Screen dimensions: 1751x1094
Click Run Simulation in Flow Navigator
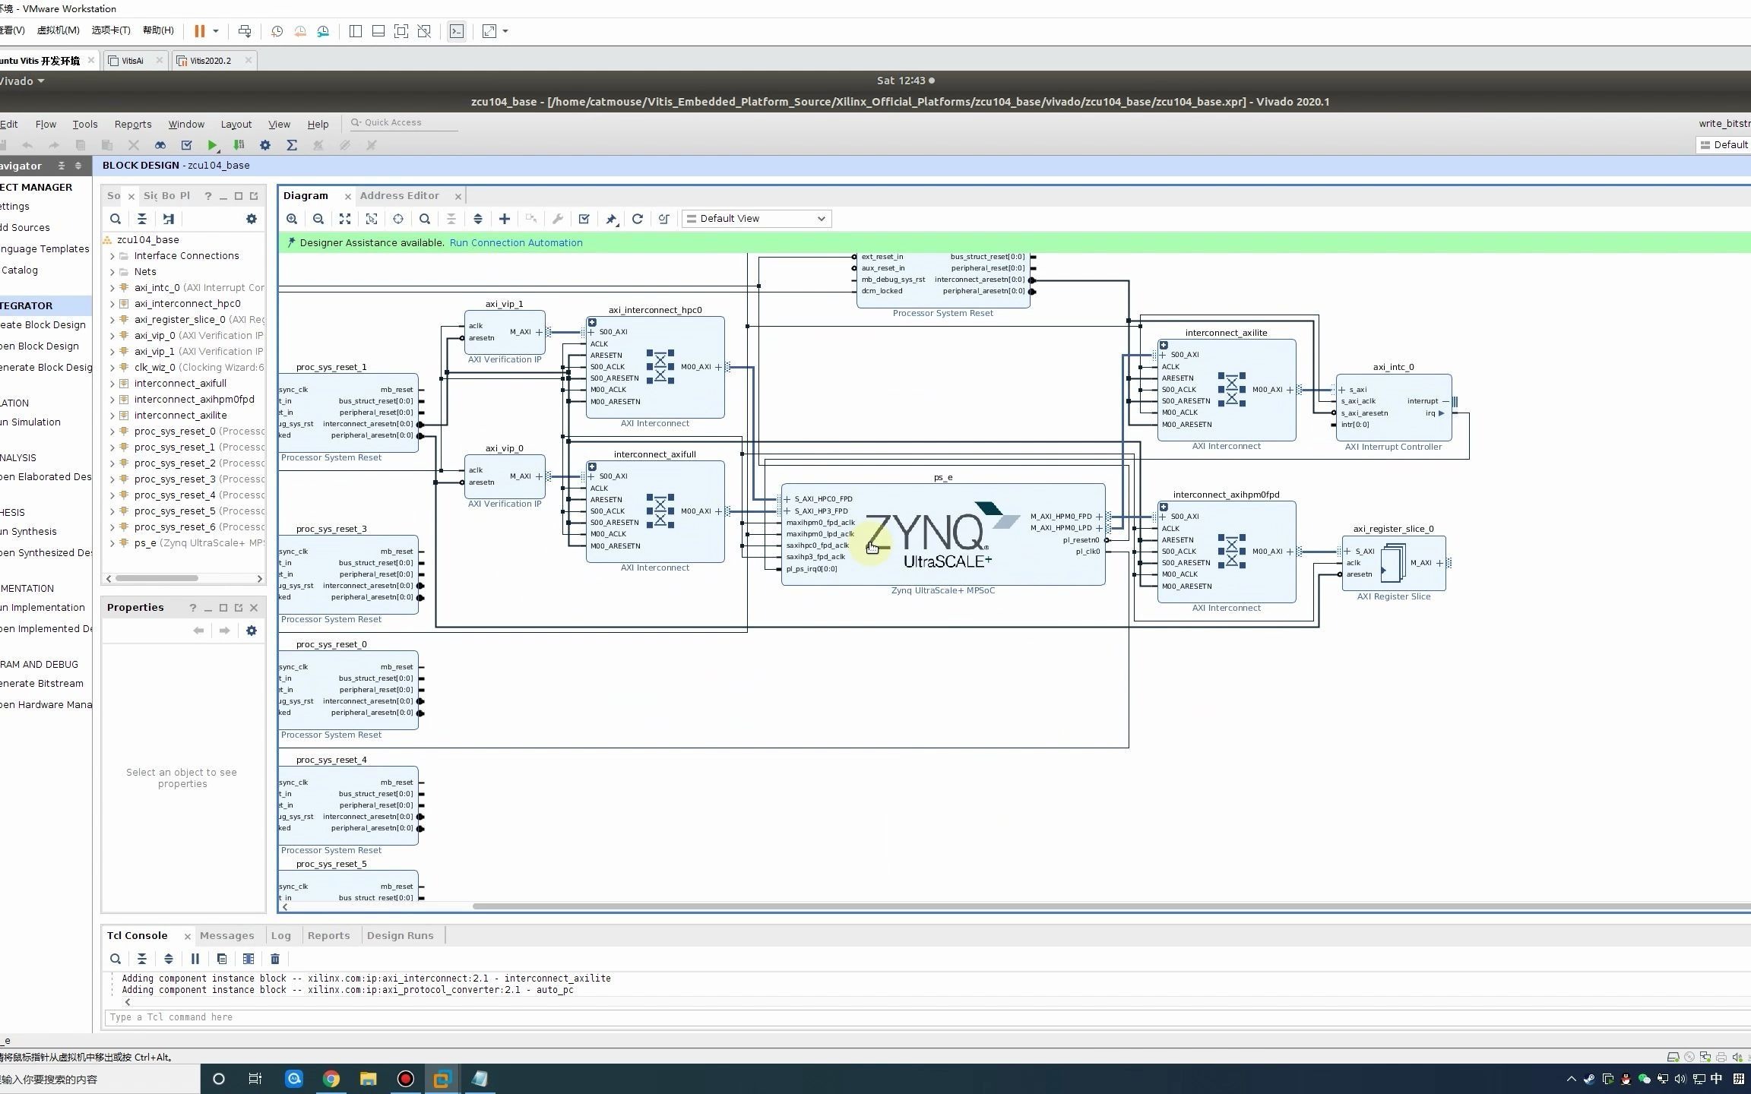coord(30,422)
